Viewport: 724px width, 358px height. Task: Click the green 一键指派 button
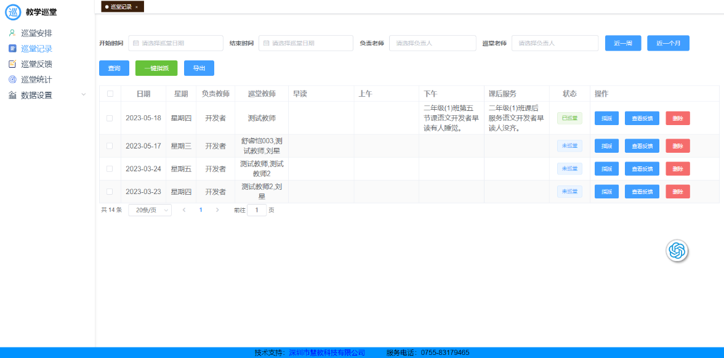[x=156, y=68]
